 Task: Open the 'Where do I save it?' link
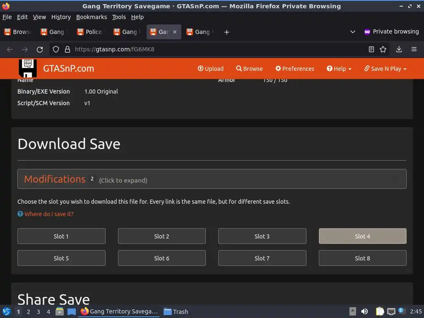(x=49, y=214)
